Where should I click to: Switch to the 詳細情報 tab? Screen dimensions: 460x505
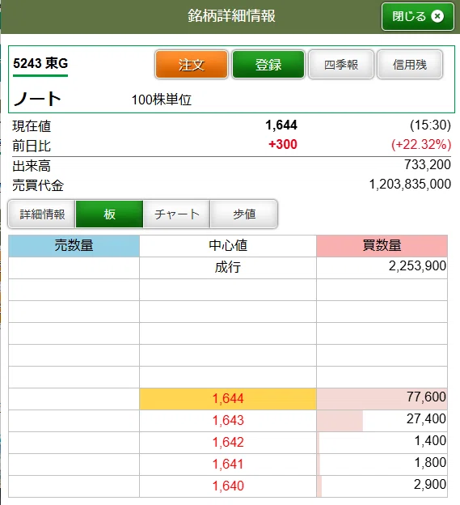[42, 214]
